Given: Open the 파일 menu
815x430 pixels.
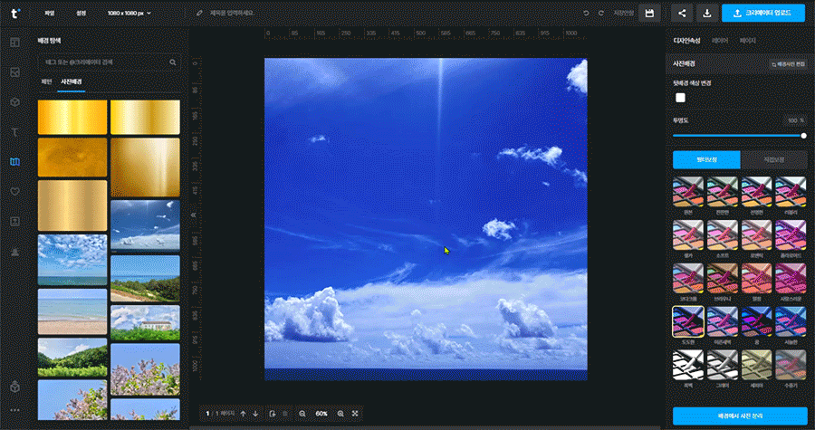Looking at the screenshot, I should coord(50,14).
